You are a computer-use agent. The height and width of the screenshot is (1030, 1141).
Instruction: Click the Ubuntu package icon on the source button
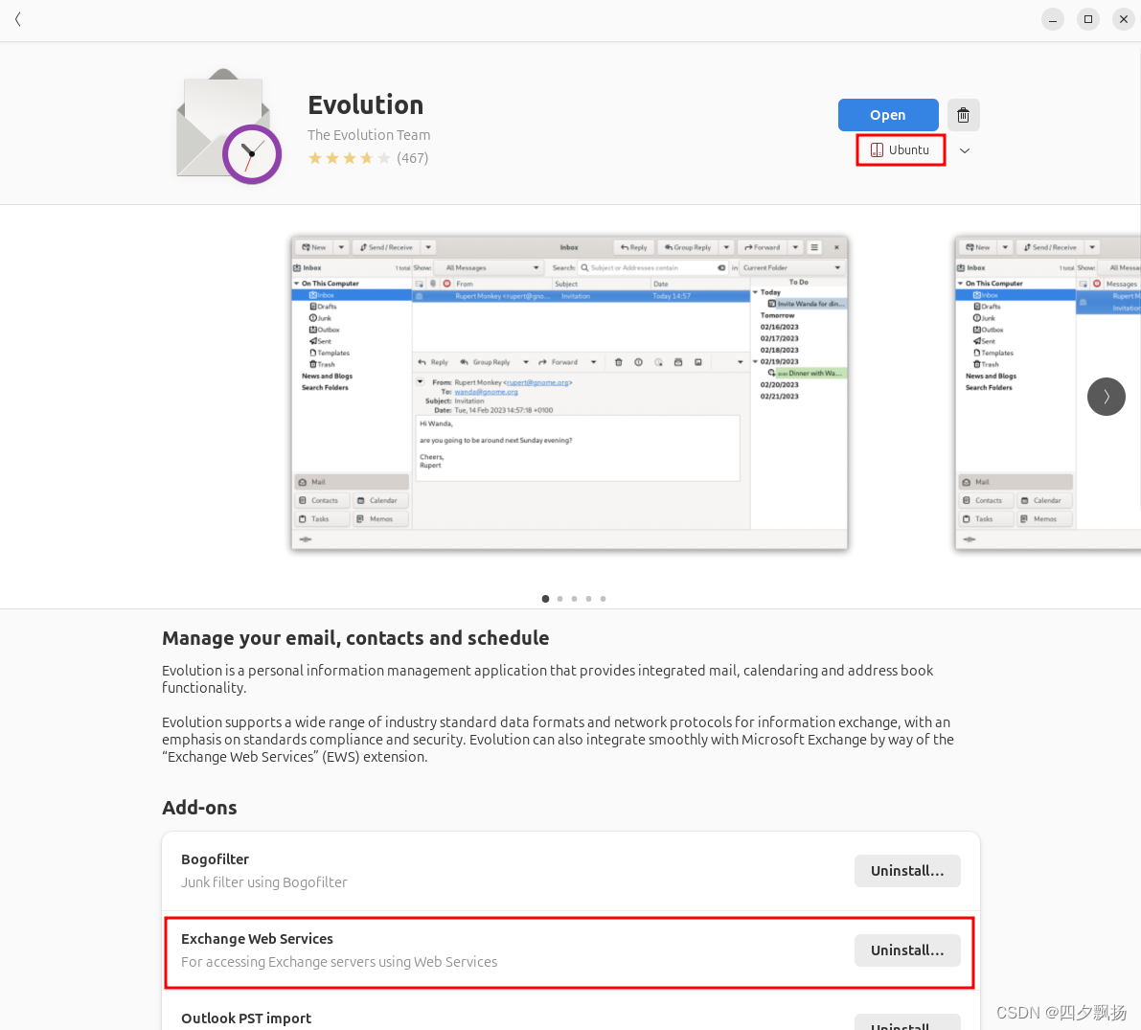point(877,149)
